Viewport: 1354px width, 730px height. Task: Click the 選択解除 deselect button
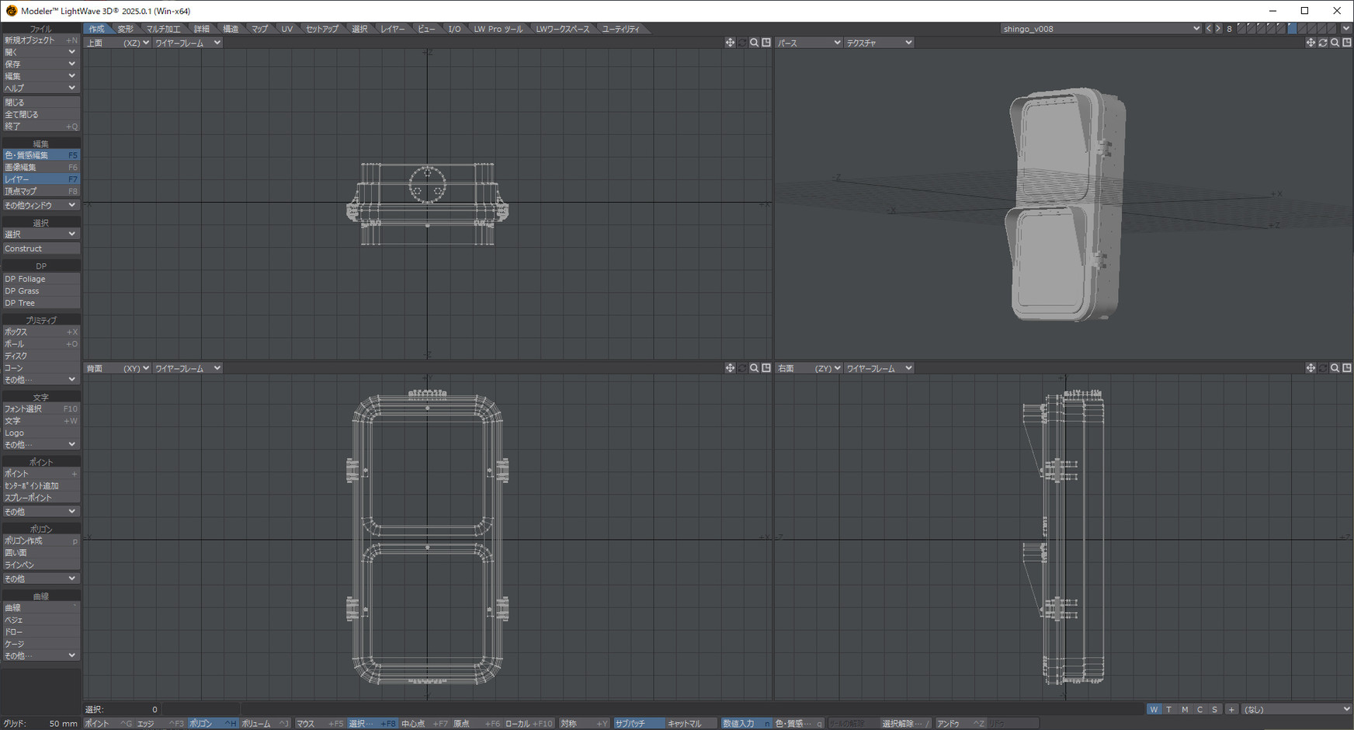[905, 724]
